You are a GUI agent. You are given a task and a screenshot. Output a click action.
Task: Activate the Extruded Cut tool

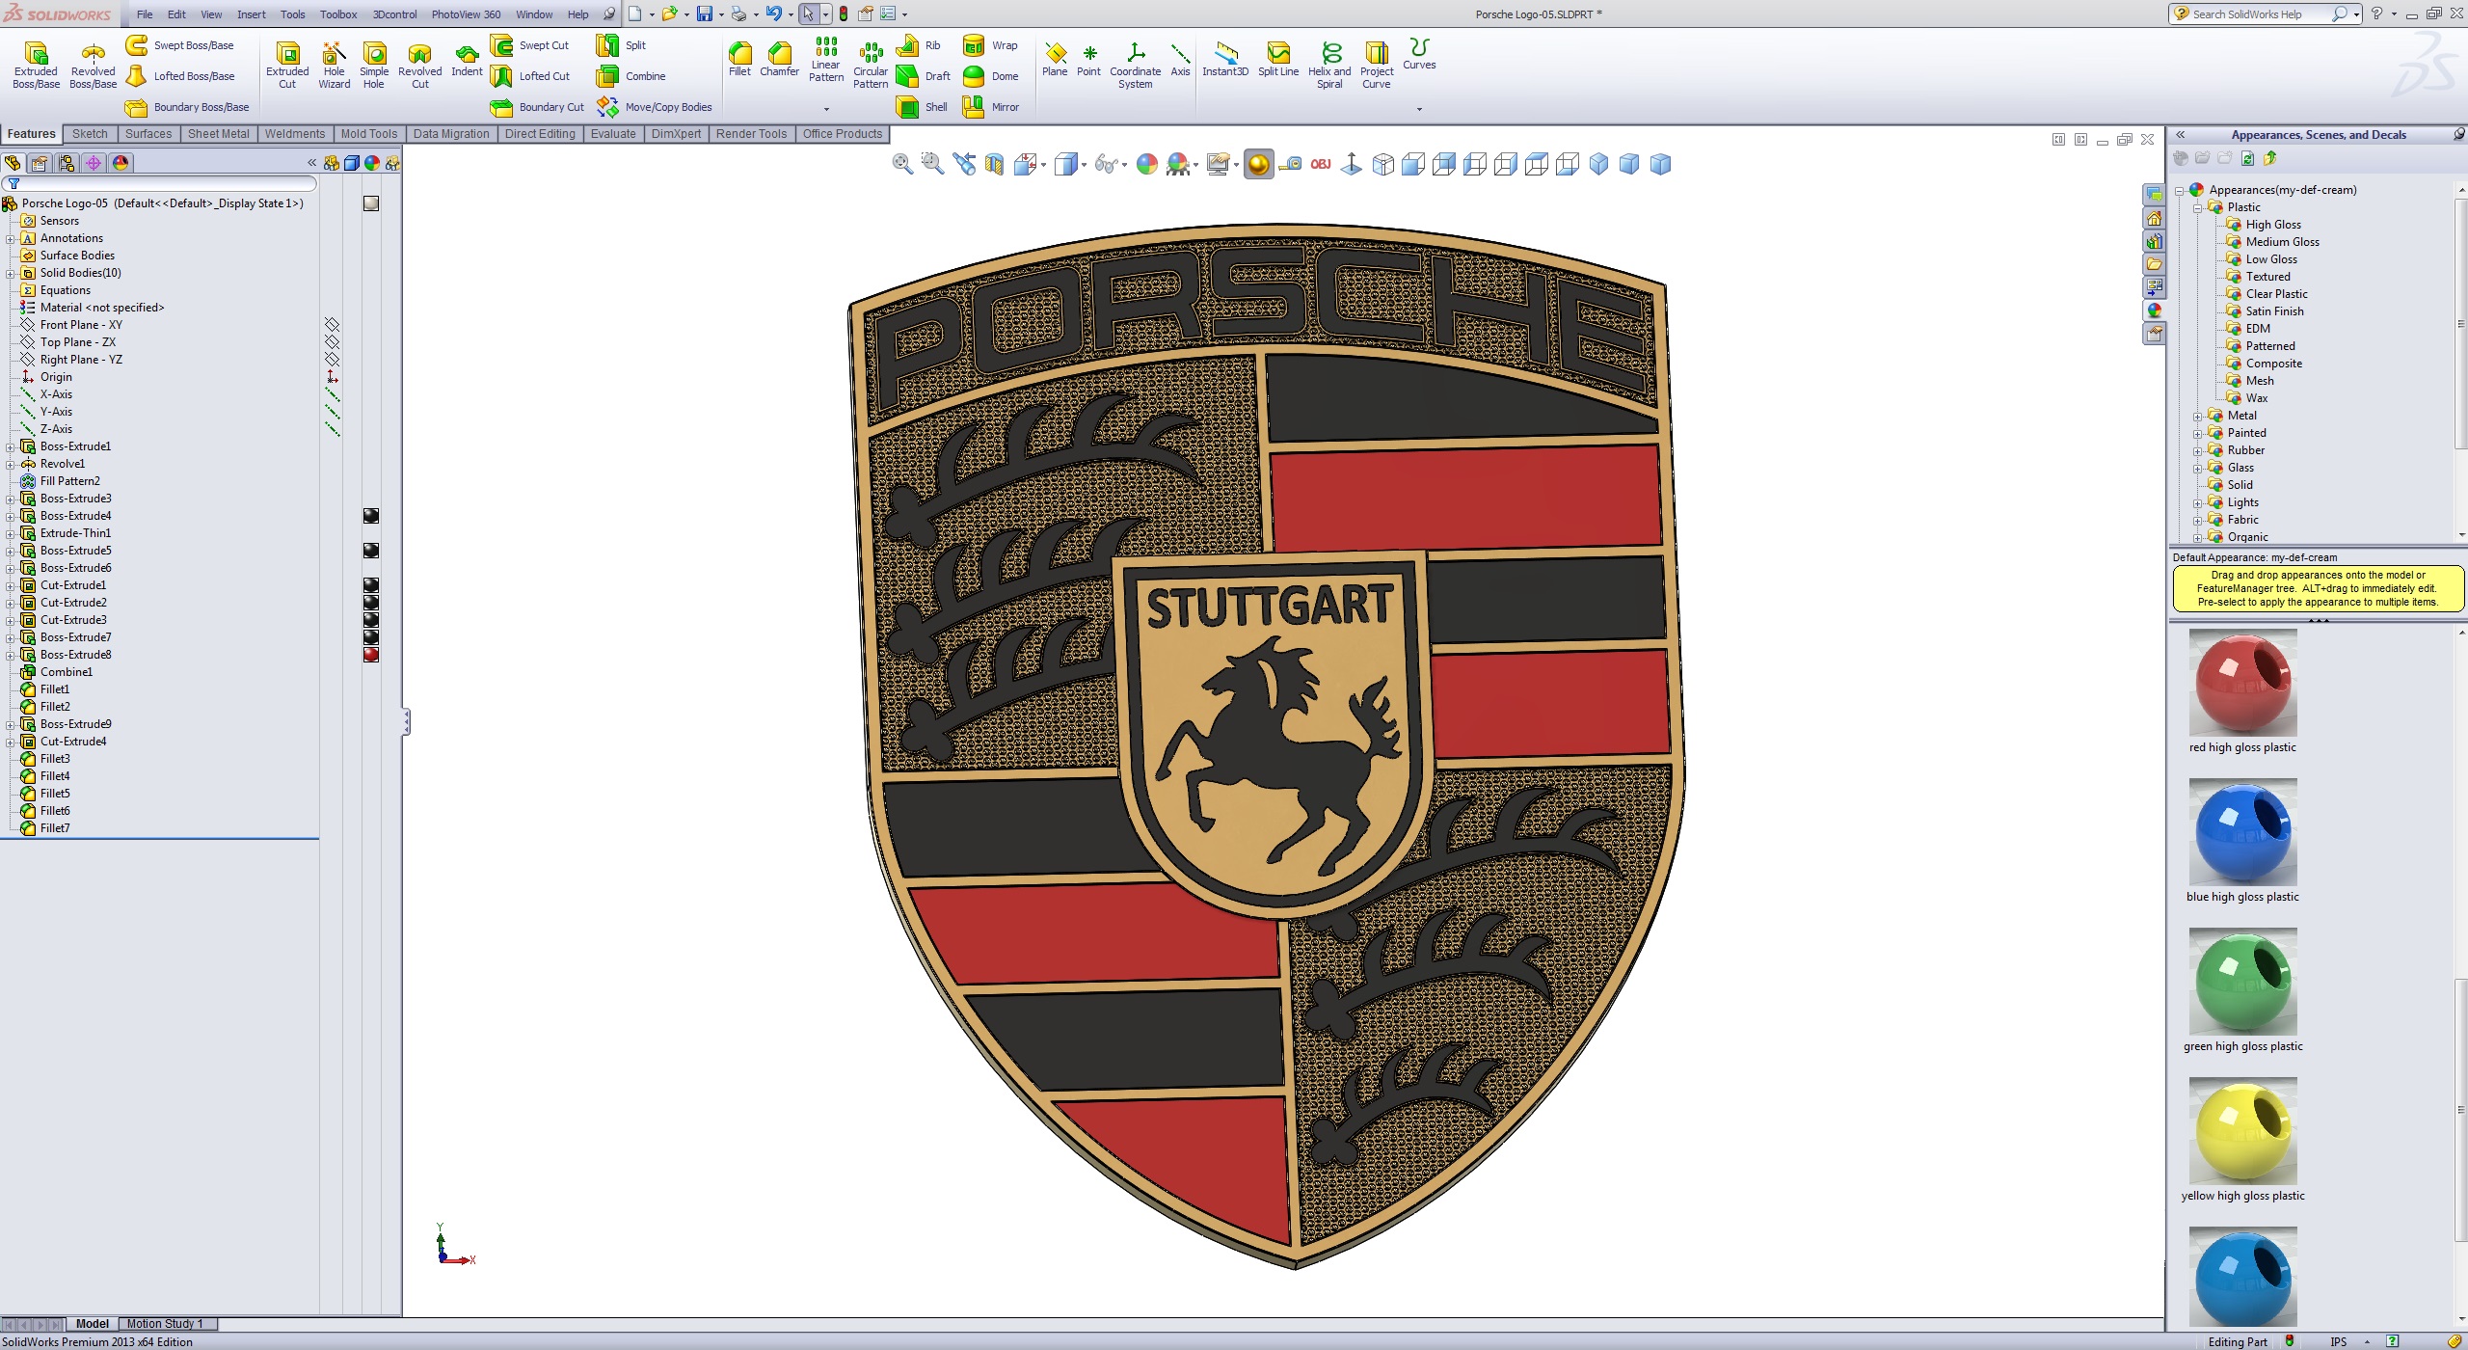click(287, 65)
